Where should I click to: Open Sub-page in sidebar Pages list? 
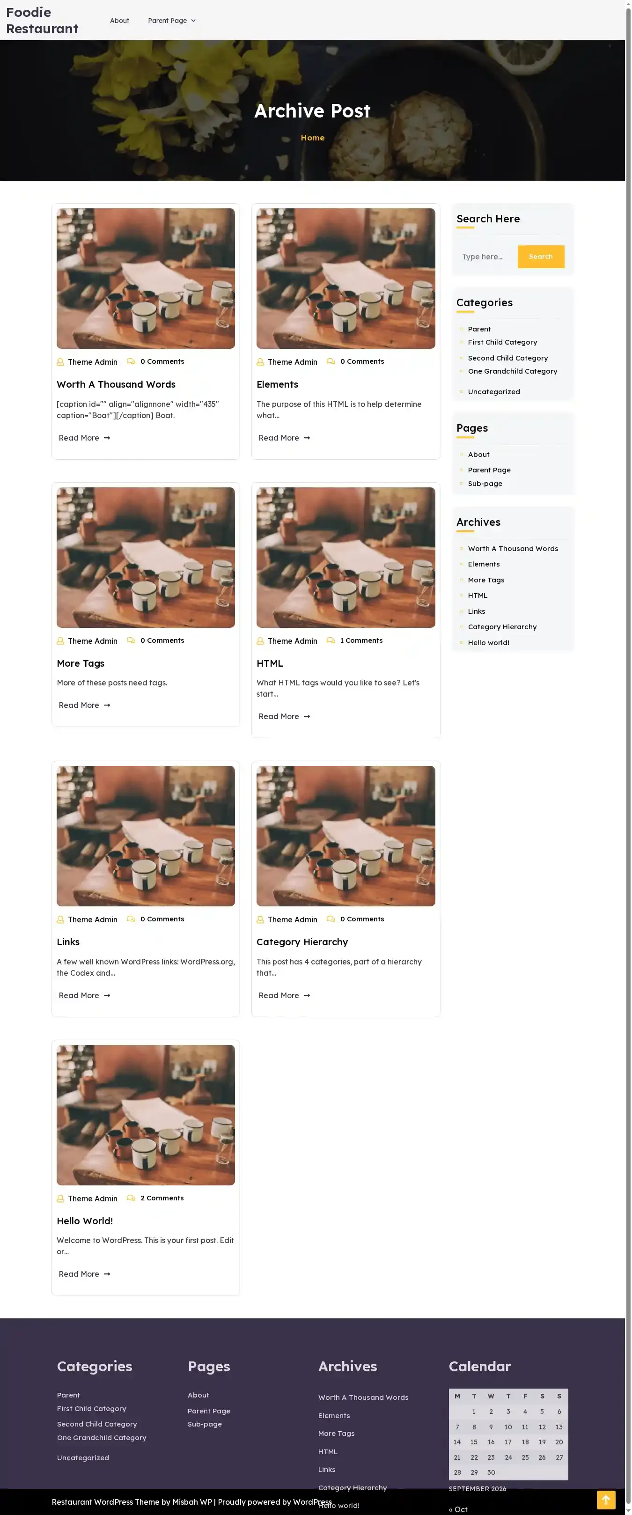(x=485, y=483)
